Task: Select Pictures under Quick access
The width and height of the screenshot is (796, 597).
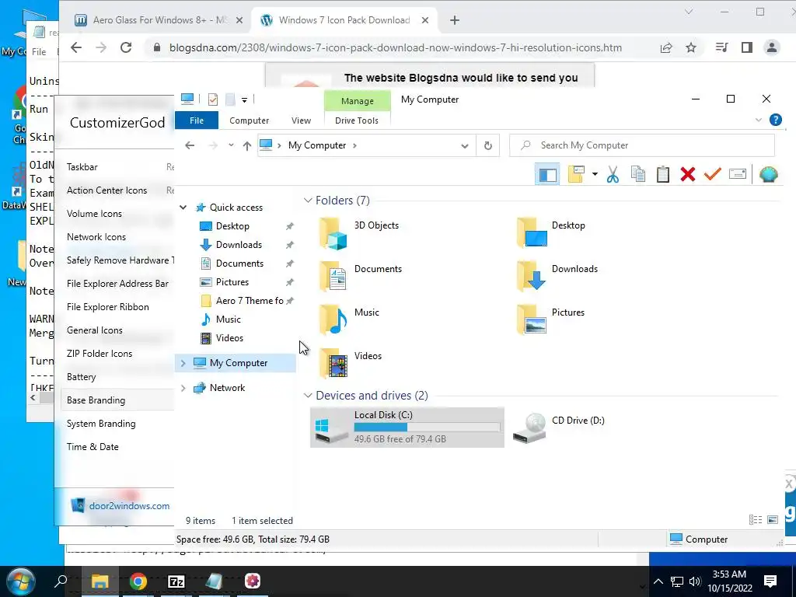Action: pyautogui.click(x=232, y=281)
